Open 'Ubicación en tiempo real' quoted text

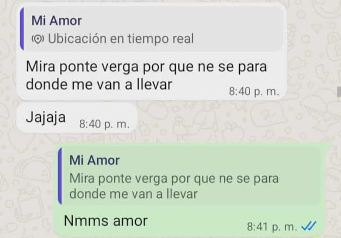[x=121, y=39]
